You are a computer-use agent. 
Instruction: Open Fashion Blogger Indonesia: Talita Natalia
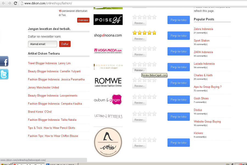pyautogui.click(x=52, y=120)
